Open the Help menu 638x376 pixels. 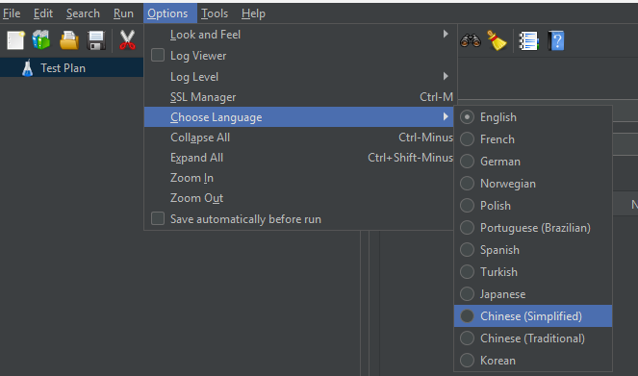tap(253, 13)
